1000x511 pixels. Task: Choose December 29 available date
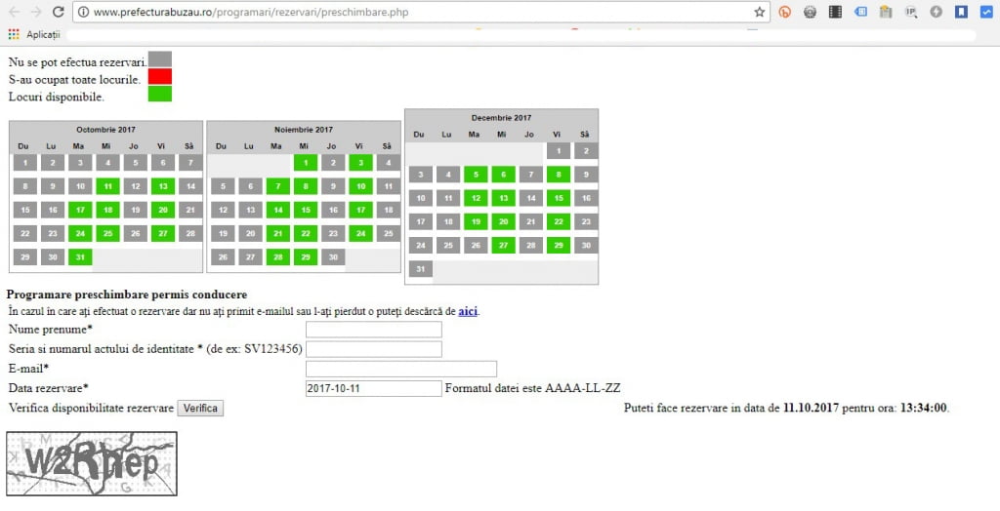click(x=558, y=246)
